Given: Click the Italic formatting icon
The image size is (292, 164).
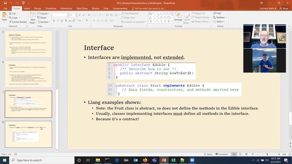Looking at the screenshot, I should [x=58, y=20].
